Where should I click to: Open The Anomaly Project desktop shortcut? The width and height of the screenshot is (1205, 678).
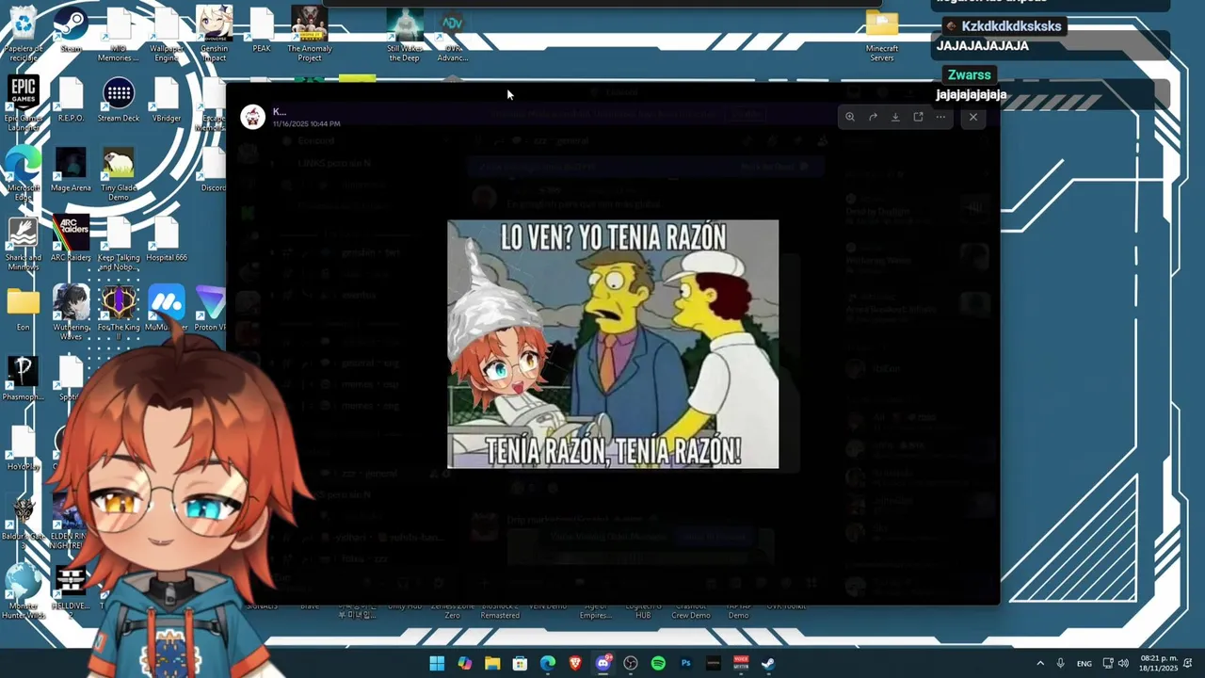[310, 35]
